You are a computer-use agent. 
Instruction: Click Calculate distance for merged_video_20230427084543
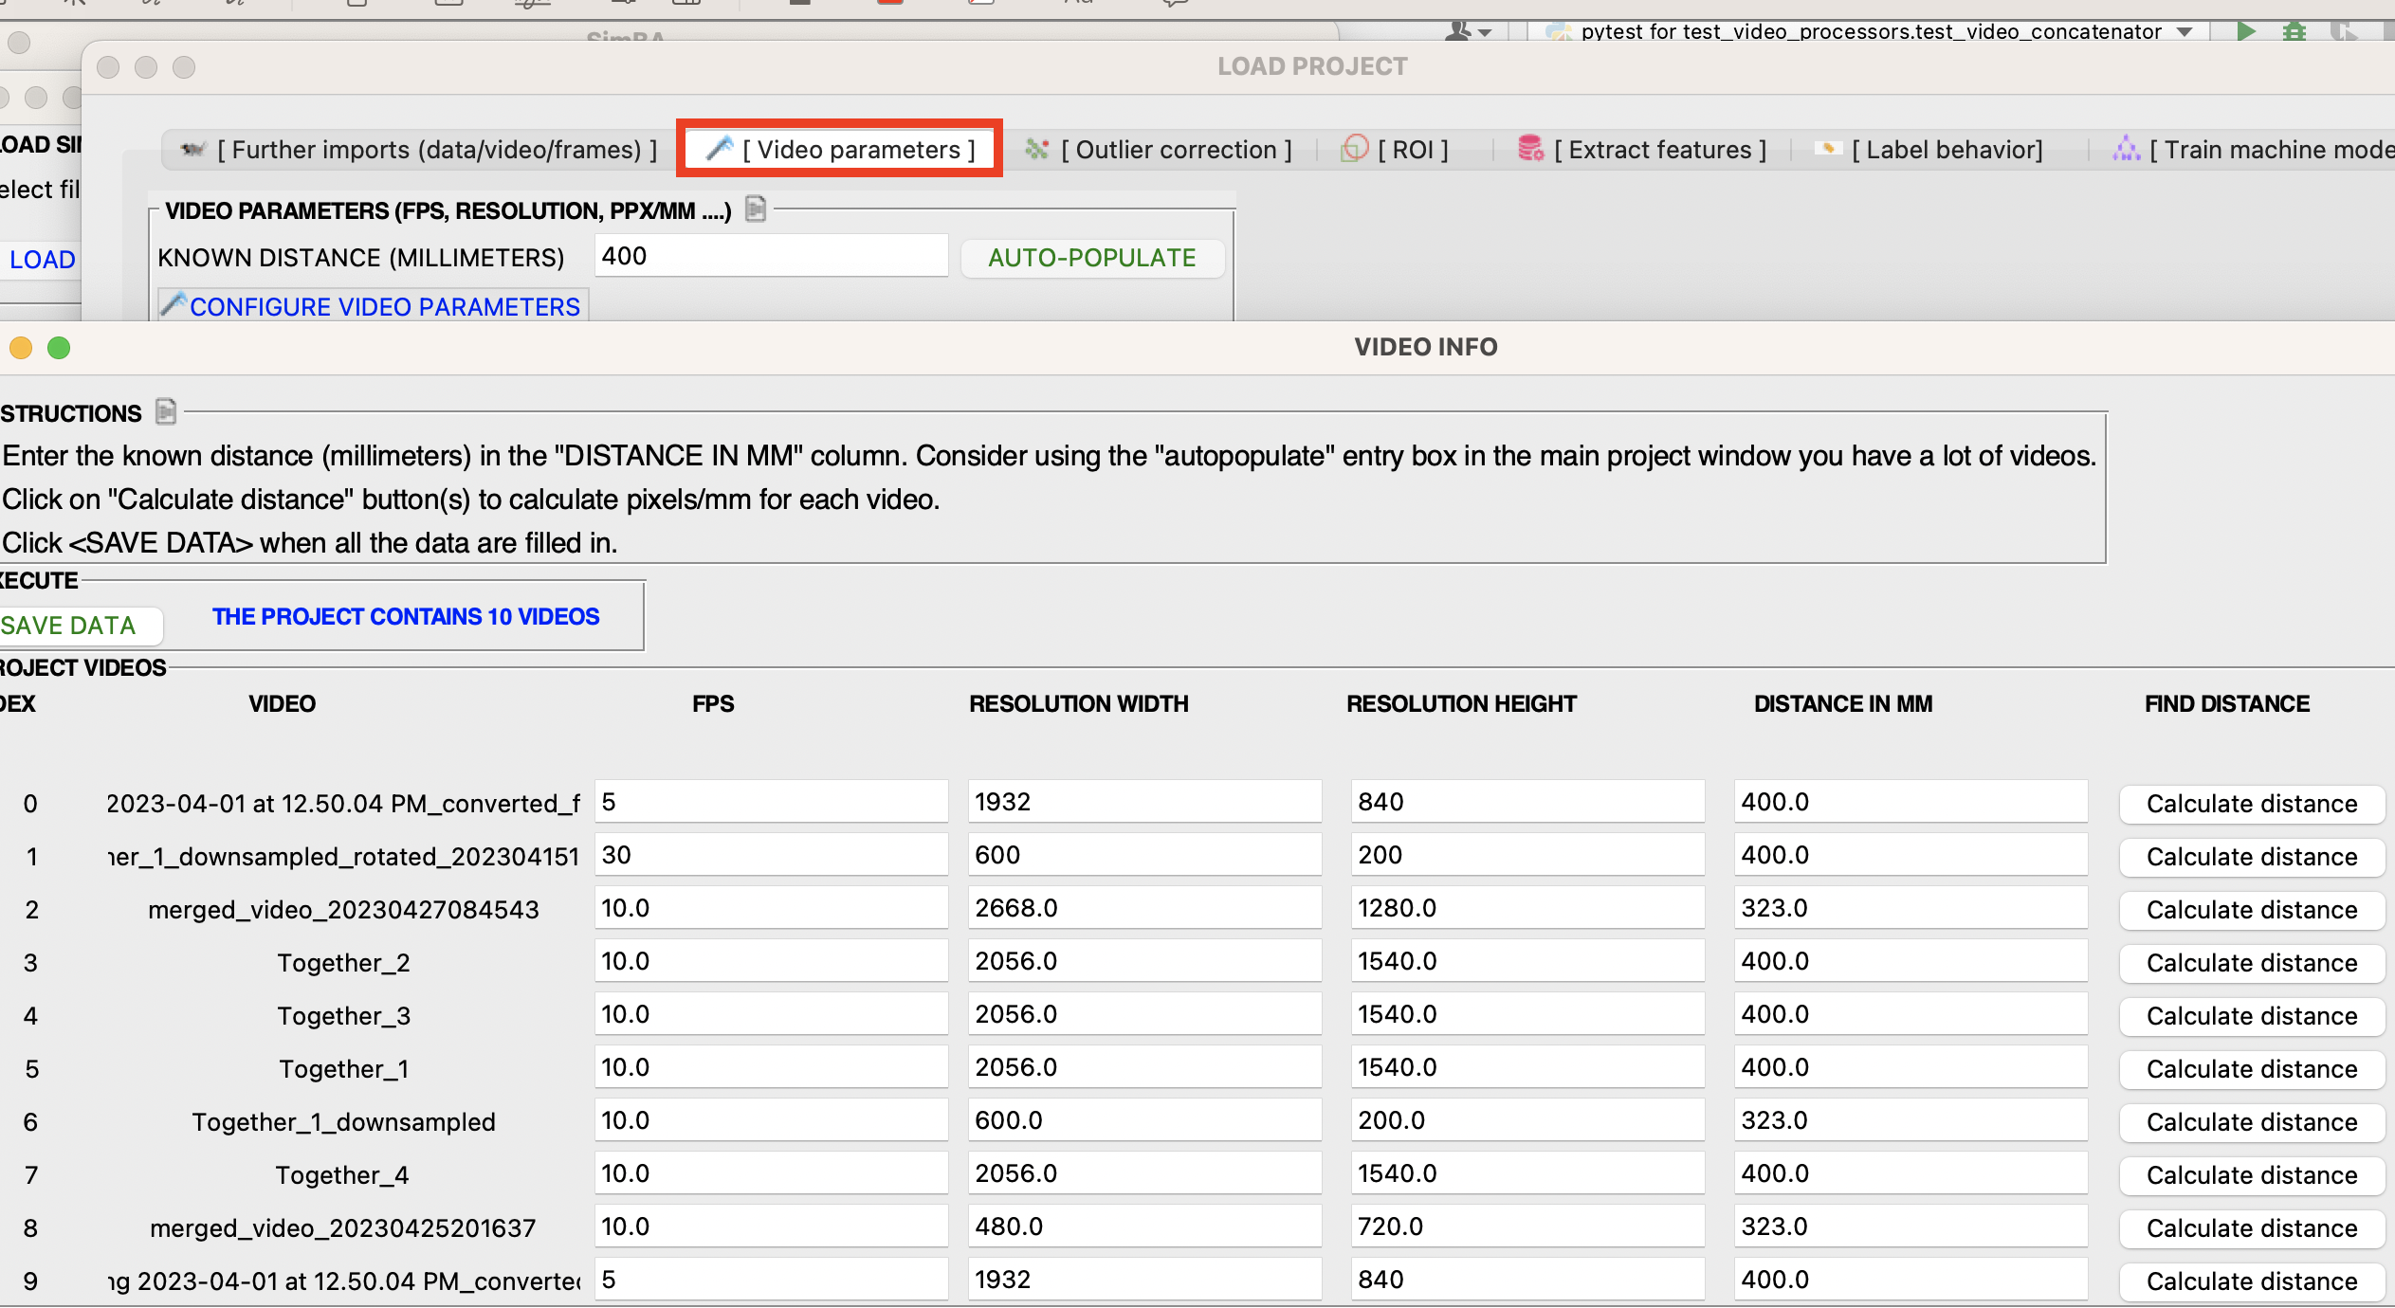point(2251,910)
